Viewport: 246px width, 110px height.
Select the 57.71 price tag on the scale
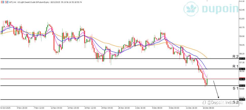pos(242,59)
